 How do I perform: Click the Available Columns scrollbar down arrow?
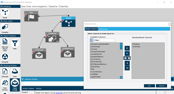(121, 77)
